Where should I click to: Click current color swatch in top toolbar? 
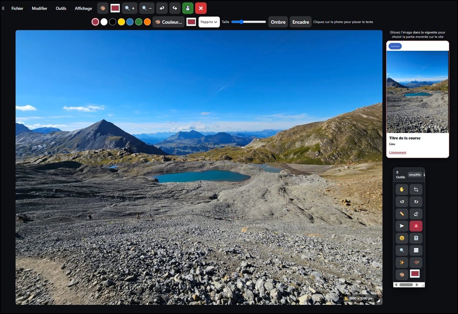(115, 8)
